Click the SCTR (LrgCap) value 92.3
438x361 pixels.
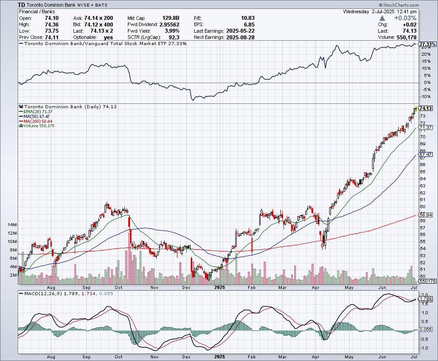click(174, 38)
